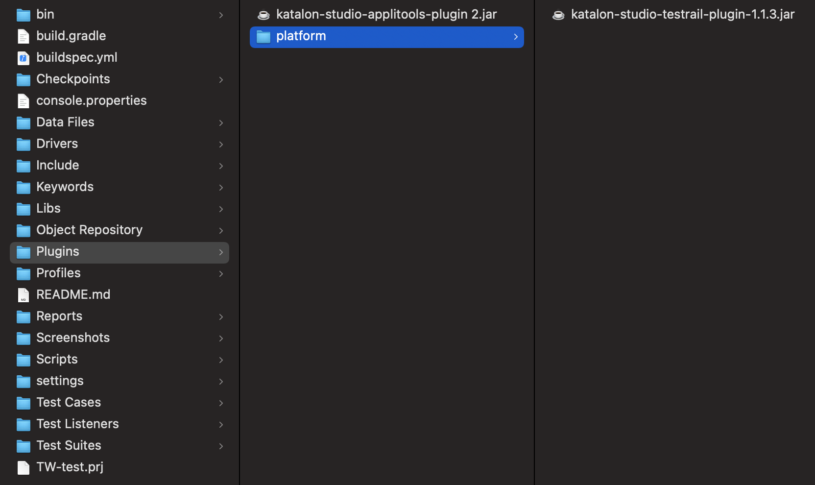Image resolution: width=815 pixels, height=485 pixels.
Task: Expand the Test Cases folder chevron
Action: 221,403
